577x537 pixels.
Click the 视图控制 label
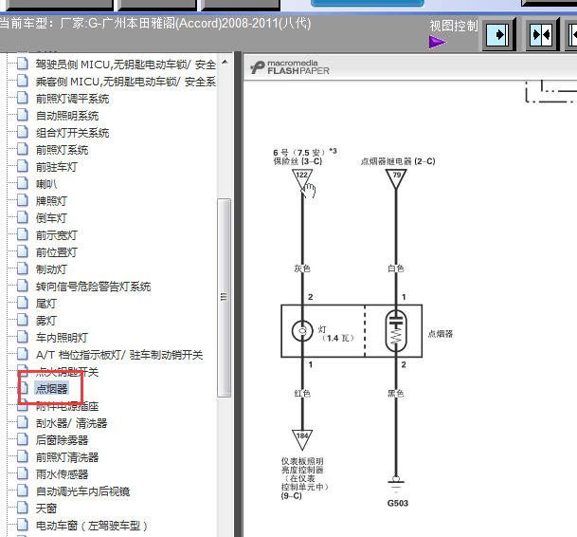[453, 26]
